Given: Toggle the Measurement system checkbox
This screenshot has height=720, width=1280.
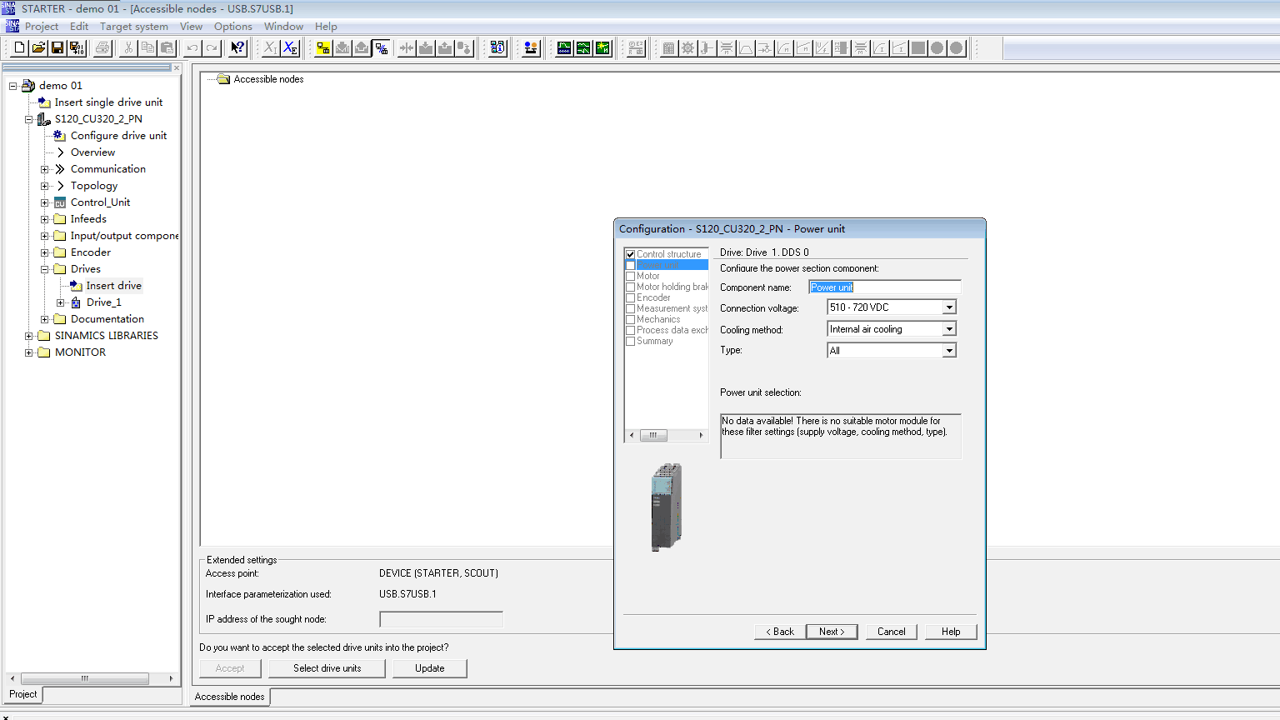Looking at the screenshot, I should coord(631,309).
